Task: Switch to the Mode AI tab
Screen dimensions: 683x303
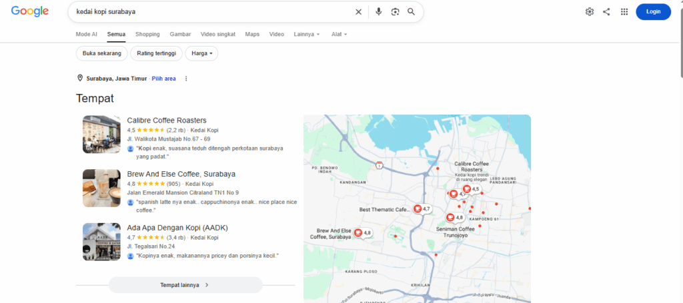Action: [86, 35]
